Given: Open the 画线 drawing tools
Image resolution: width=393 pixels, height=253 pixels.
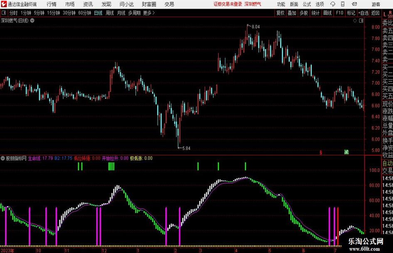Looking at the screenshot, I should pyautogui.click(x=327, y=13).
